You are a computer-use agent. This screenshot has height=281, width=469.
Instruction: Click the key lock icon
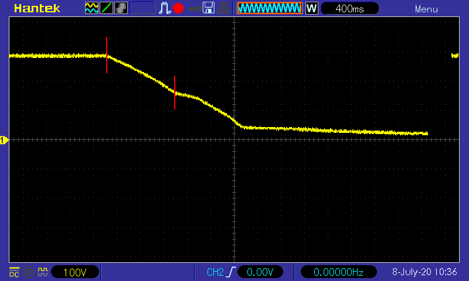(194, 9)
